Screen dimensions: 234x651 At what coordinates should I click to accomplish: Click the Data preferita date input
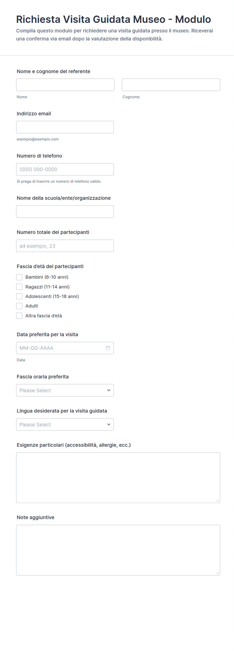(61, 348)
